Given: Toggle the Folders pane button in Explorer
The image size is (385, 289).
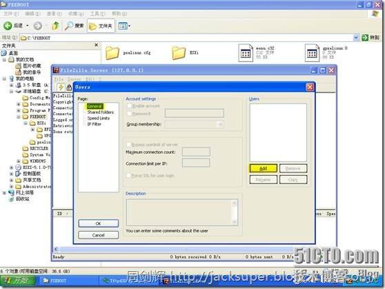Looking at the screenshot, I should 101,26.
